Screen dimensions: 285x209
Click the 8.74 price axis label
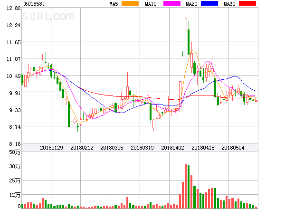pos(15,127)
